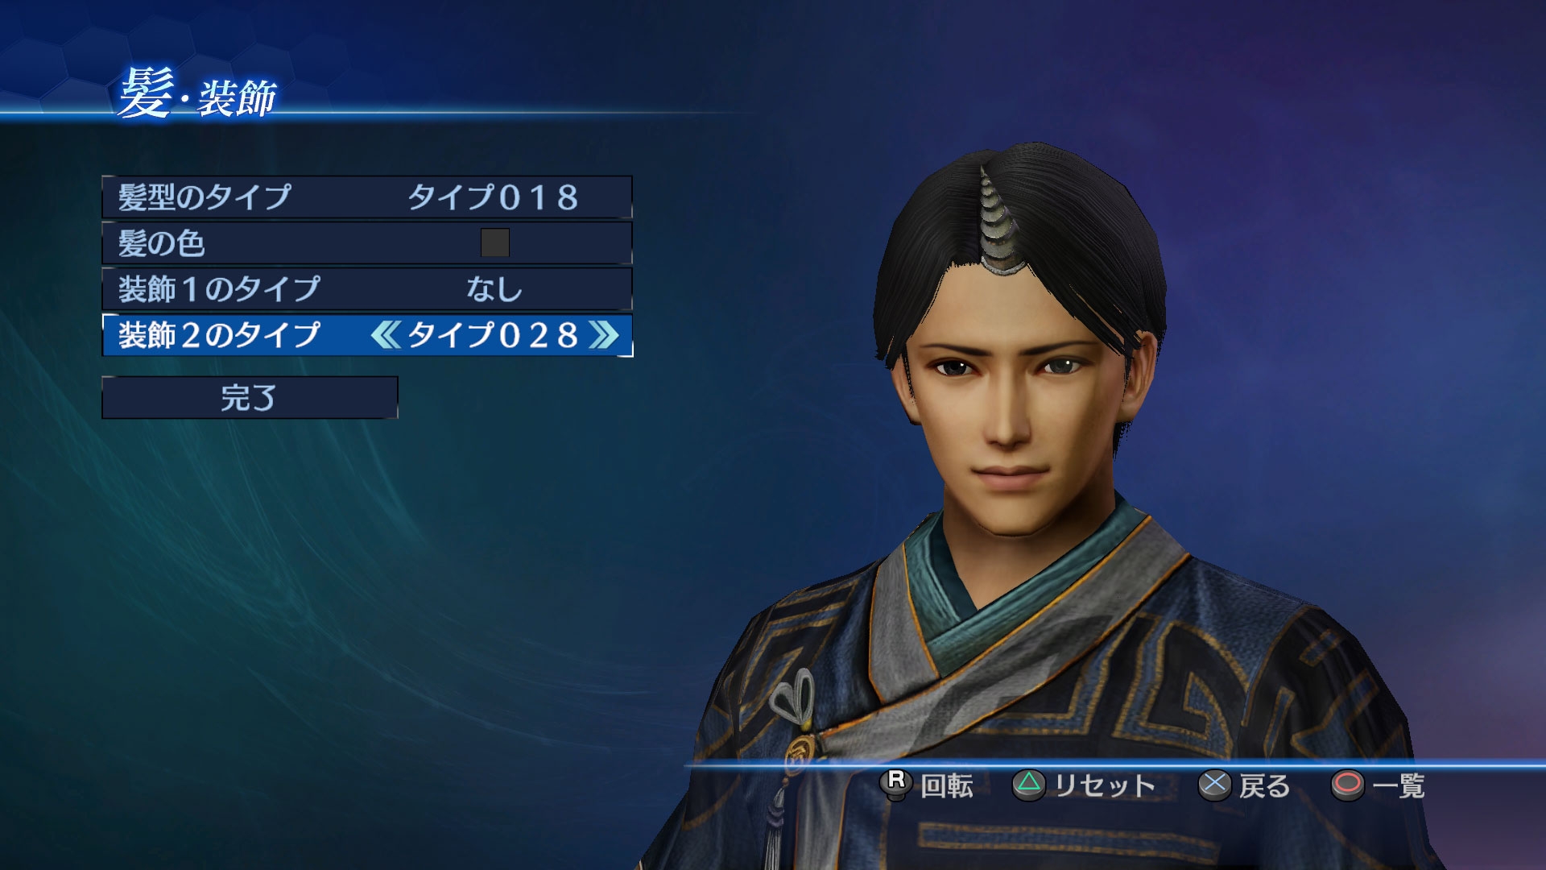Click the リセット label
The width and height of the screenshot is (1546, 870).
pos(1105,785)
